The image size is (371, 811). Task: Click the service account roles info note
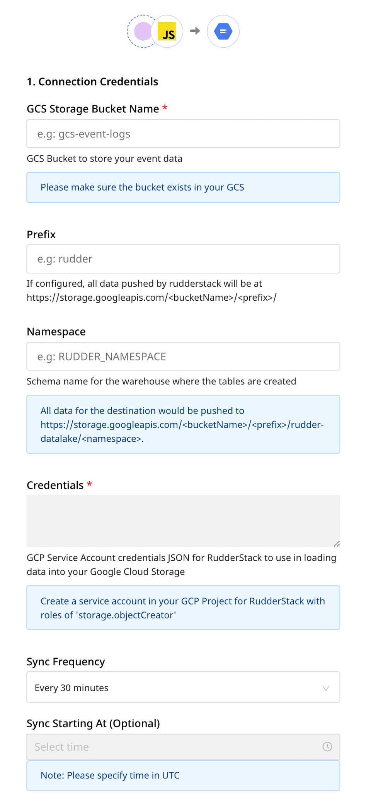pos(183,608)
